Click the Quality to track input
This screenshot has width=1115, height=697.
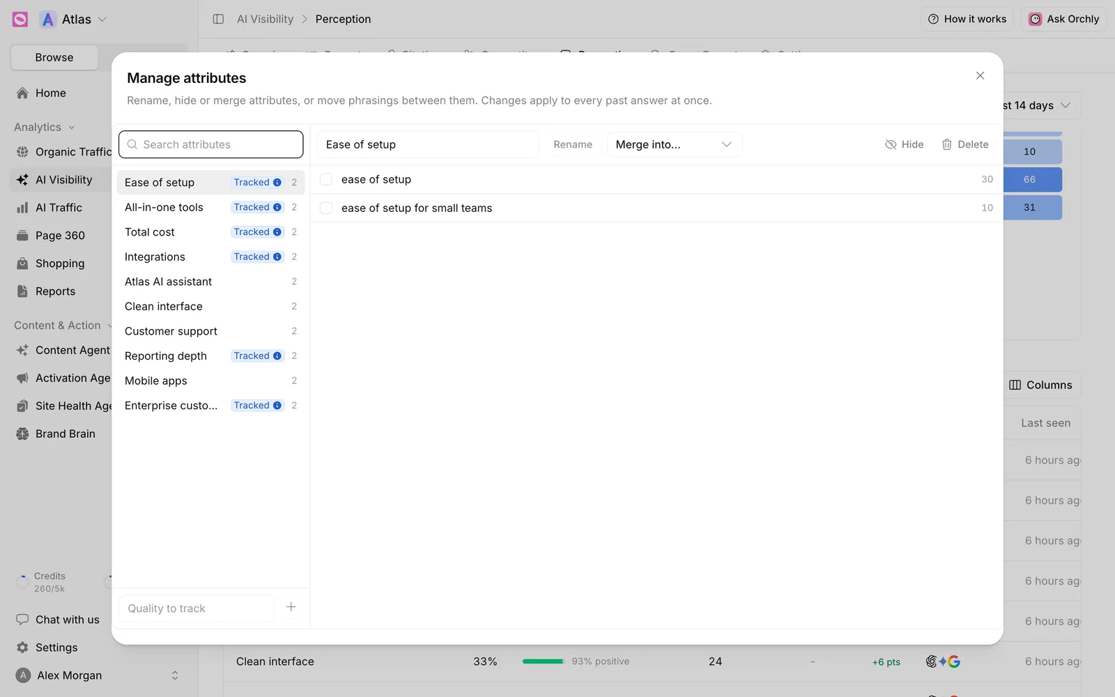click(x=197, y=608)
